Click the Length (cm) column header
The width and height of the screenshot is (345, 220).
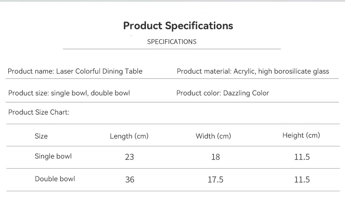coord(129,136)
